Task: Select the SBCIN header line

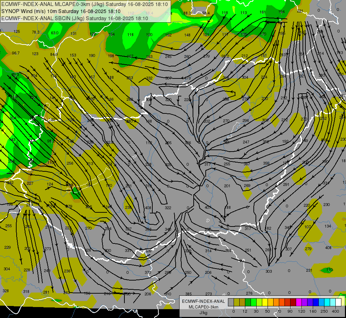Action: pyautogui.click(x=75, y=18)
